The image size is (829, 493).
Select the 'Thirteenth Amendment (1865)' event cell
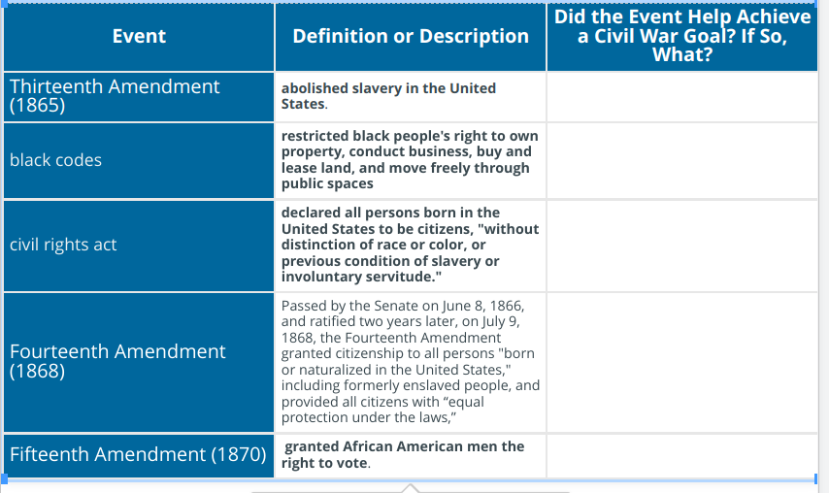139,97
